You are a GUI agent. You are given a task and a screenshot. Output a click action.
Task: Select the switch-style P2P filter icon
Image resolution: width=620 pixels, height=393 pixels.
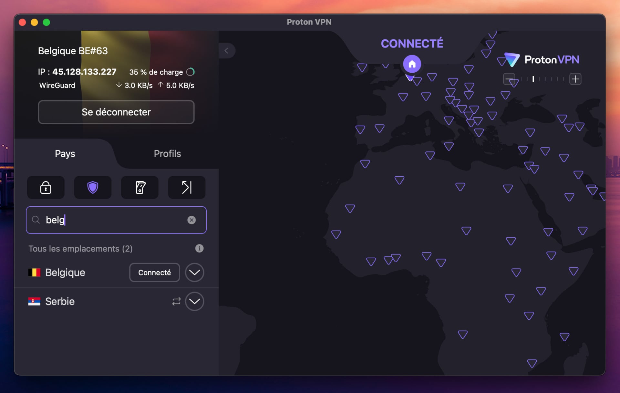pos(139,188)
